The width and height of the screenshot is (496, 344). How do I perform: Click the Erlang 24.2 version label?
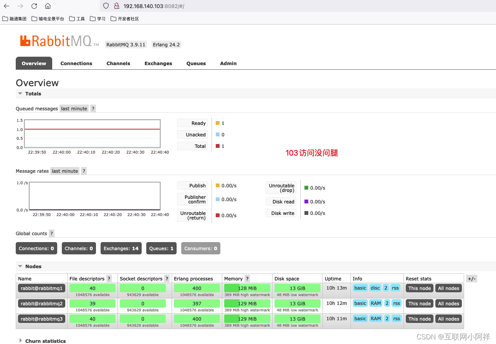pos(166,45)
